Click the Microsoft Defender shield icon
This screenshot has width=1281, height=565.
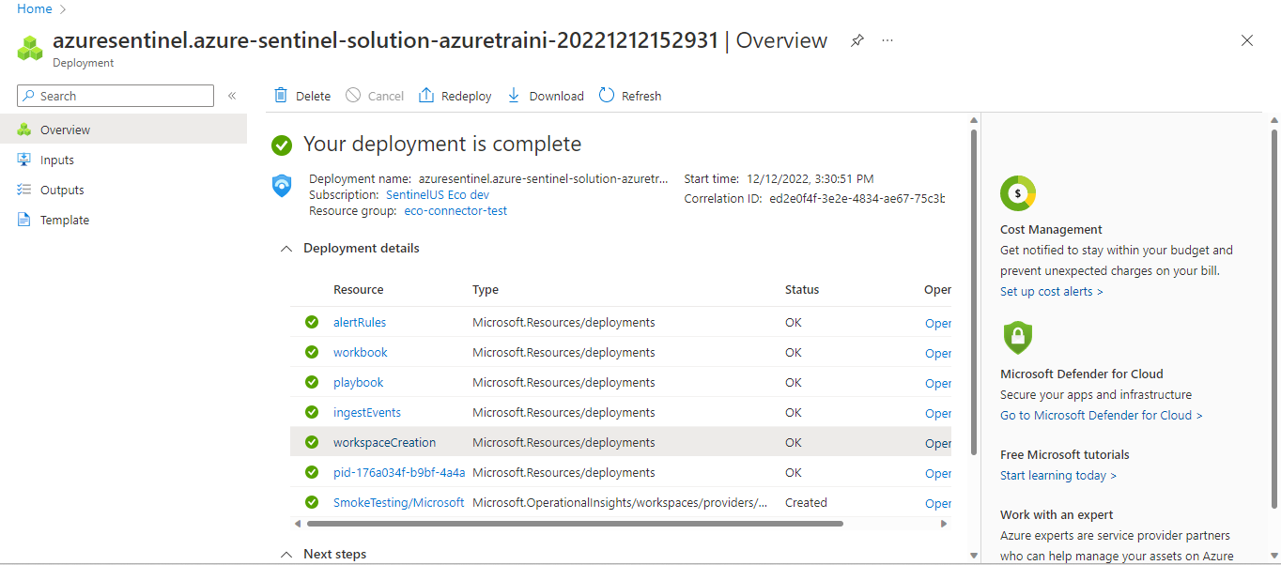(x=1018, y=338)
